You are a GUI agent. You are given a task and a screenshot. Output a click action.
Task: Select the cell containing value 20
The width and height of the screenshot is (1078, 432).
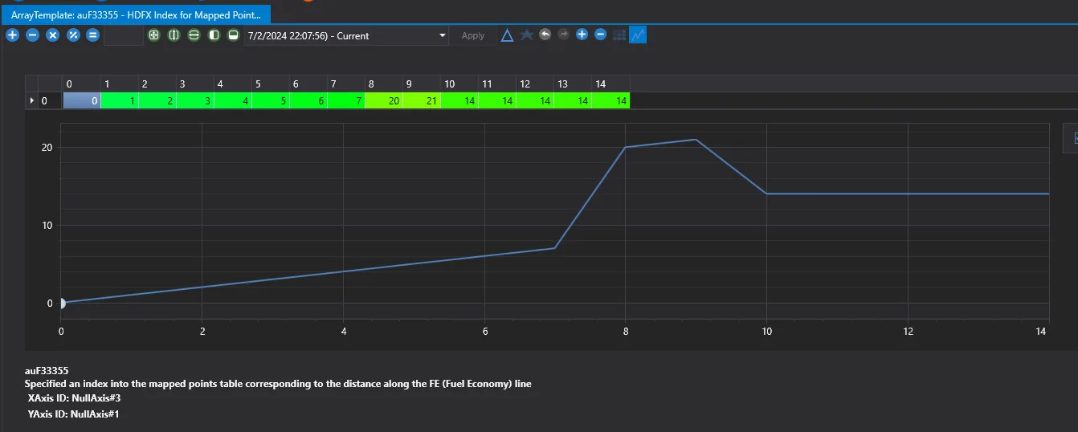point(383,100)
